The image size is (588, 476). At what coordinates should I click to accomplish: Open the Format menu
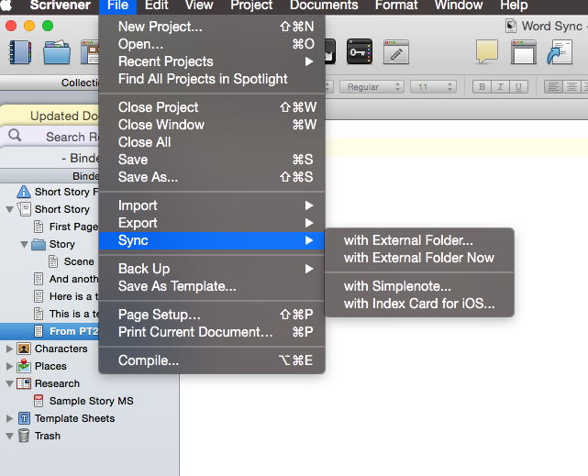pos(396,6)
